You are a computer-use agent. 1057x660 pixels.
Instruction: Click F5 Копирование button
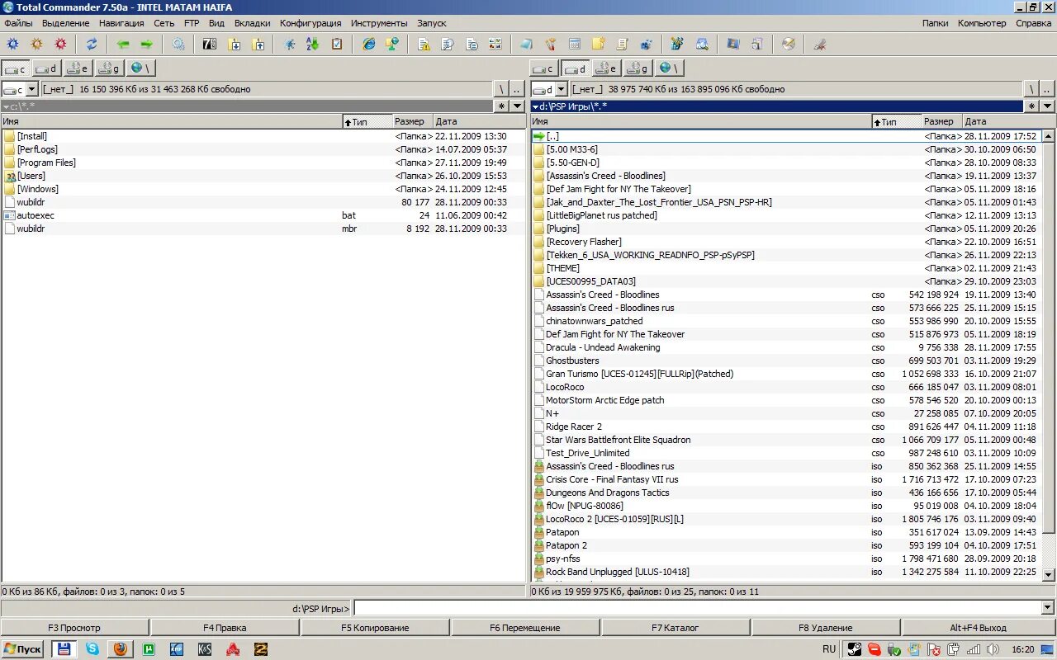pyautogui.click(x=375, y=628)
